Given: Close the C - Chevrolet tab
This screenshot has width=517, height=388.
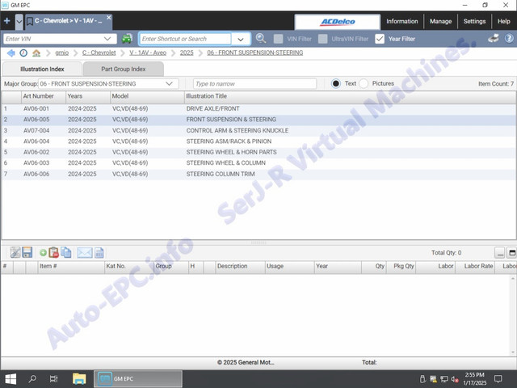Looking at the screenshot, I should coord(109,17).
